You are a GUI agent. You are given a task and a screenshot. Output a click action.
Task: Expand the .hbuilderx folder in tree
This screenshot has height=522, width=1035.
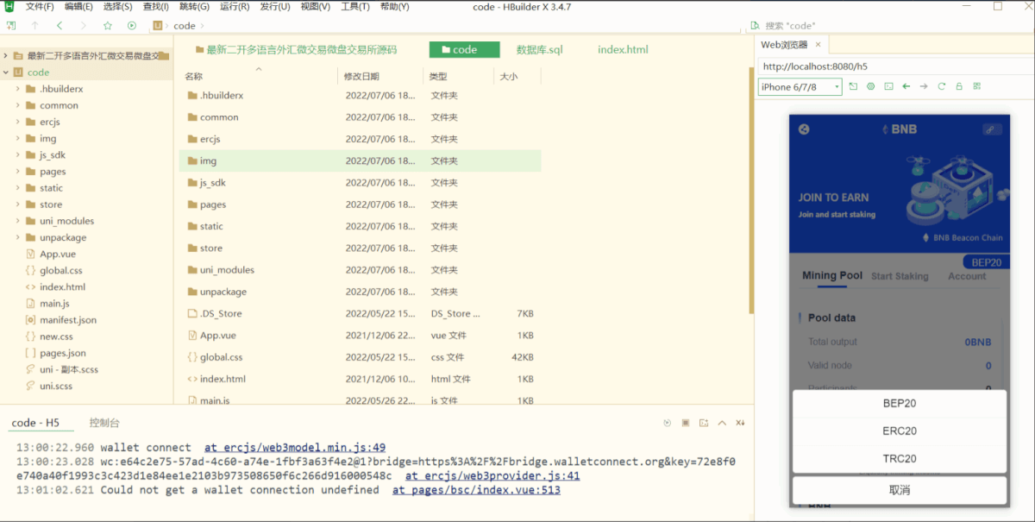pyautogui.click(x=17, y=89)
